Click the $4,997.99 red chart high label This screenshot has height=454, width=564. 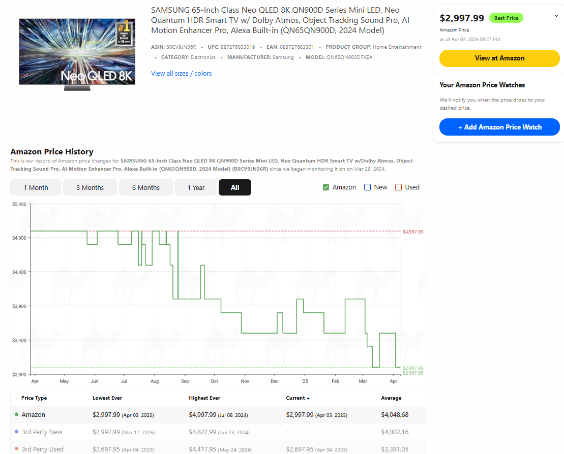(x=413, y=232)
